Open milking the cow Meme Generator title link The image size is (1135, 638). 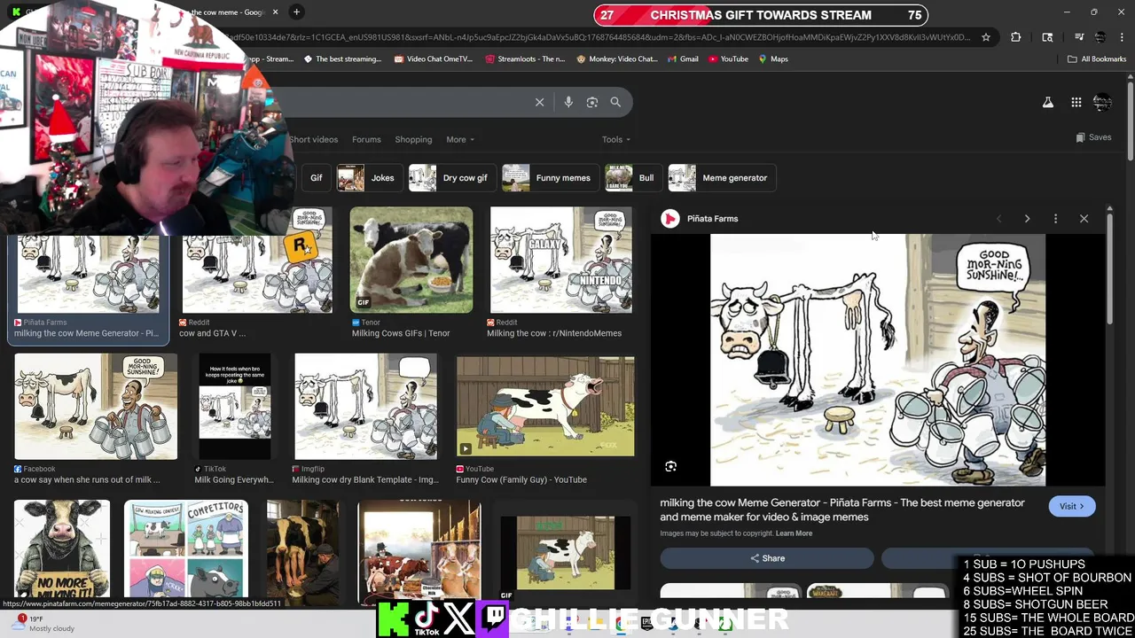pos(842,510)
